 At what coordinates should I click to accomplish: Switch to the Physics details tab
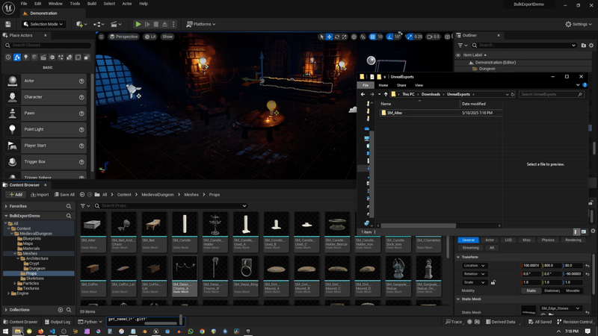(x=548, y=240)
